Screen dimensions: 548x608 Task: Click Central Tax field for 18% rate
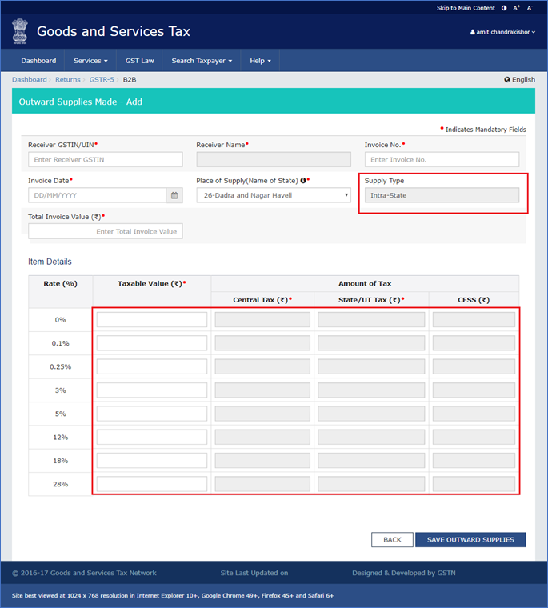(262, 461)
